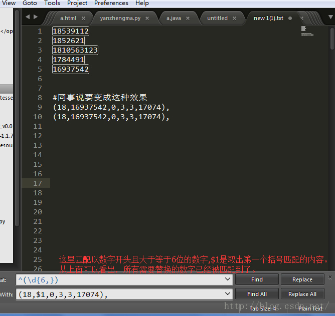
Task: Open the Project menu
Action: coord(77,3)
